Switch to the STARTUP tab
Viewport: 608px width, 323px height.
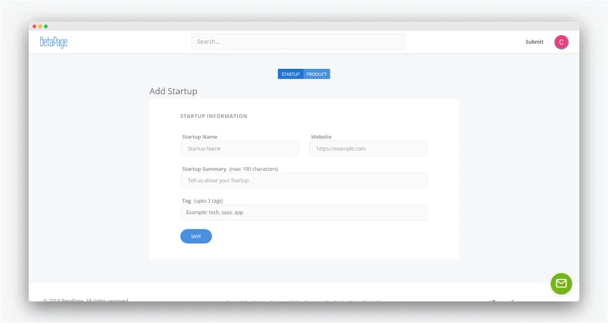click(290, 74)
